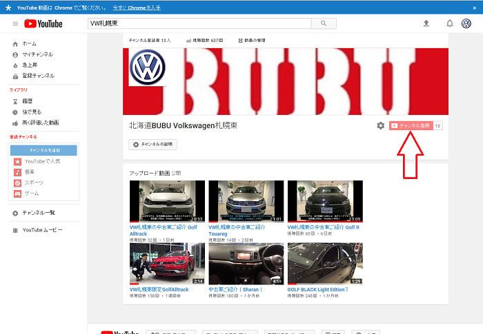Open the notifications bell

[450, 23]
